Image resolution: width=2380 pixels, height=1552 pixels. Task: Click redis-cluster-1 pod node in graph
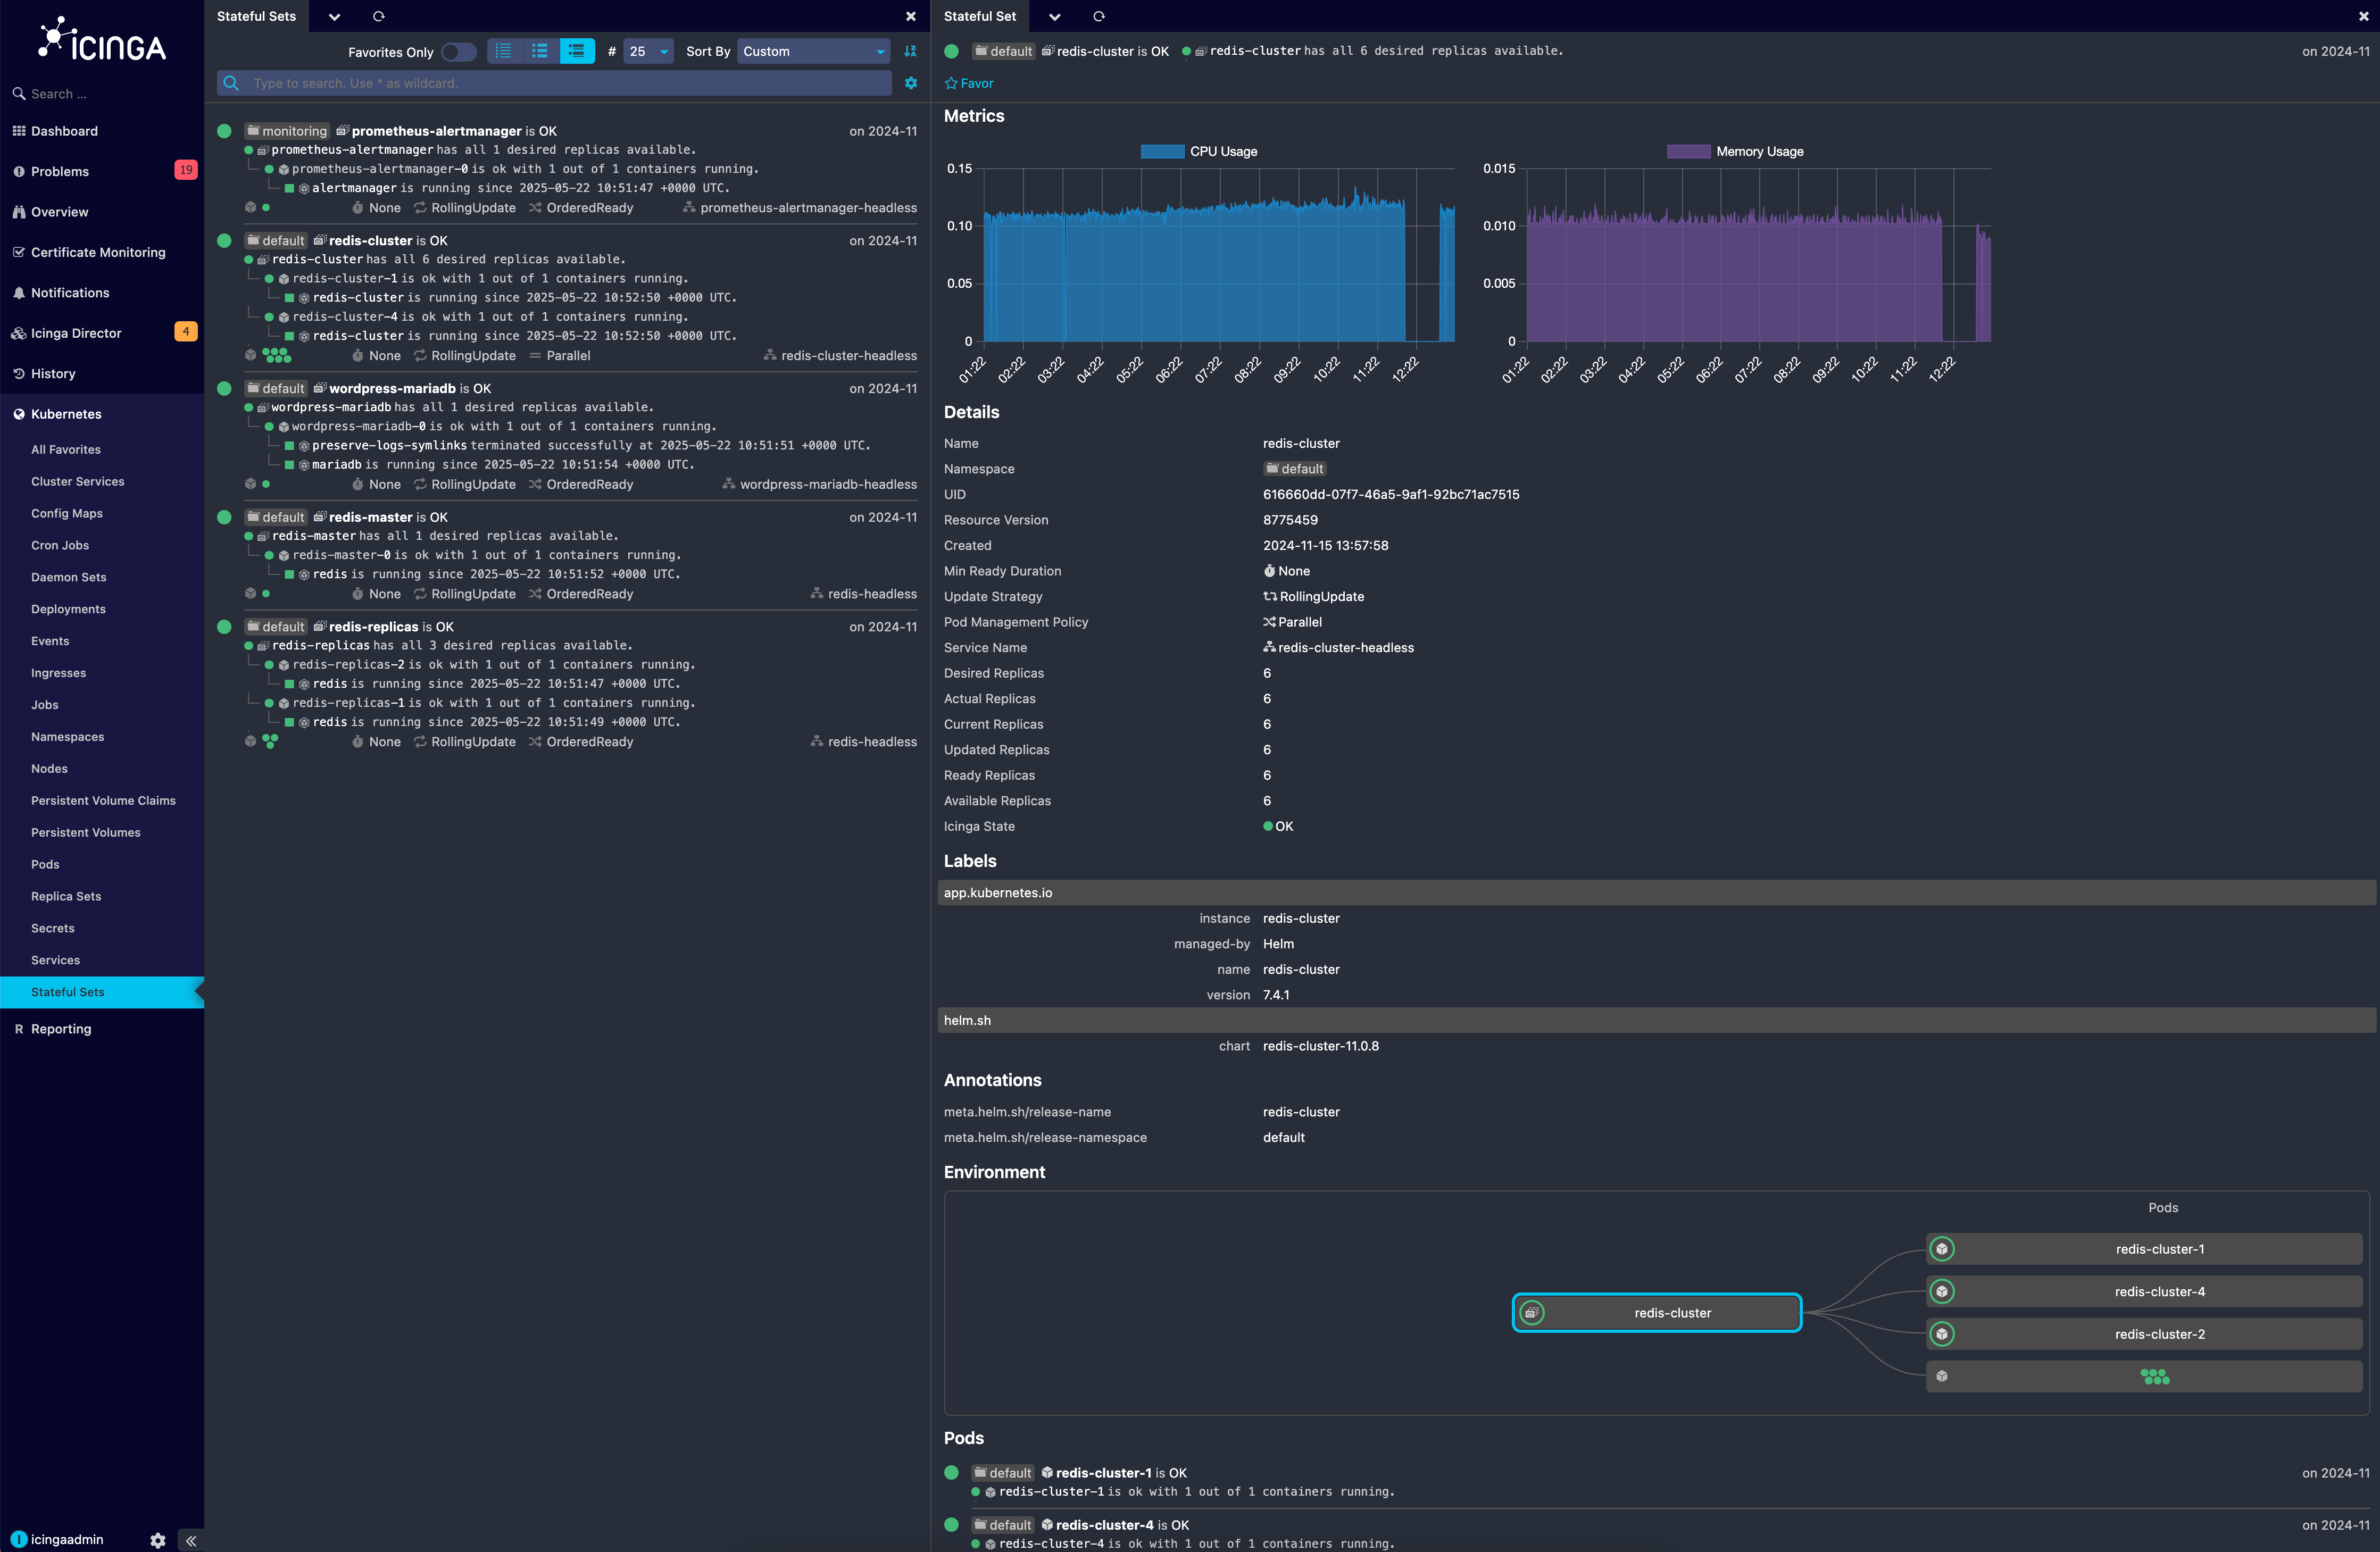pyautogui.click(x=2144, y=1249)
